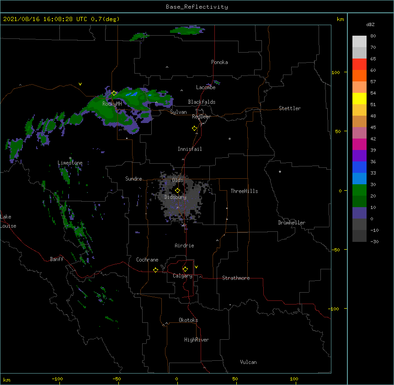Screen dimensions: 394x385
Task: Click the yellow marker above RockyMH
Action: (114, 93)
